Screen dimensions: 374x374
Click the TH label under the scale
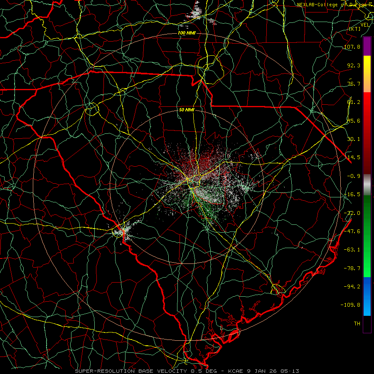pos(357,323)
